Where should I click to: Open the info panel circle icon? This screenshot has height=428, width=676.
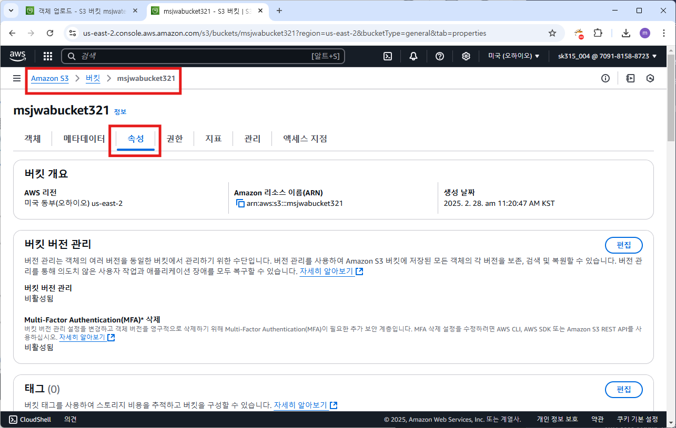pyautogui.click(x=606, y=78)
